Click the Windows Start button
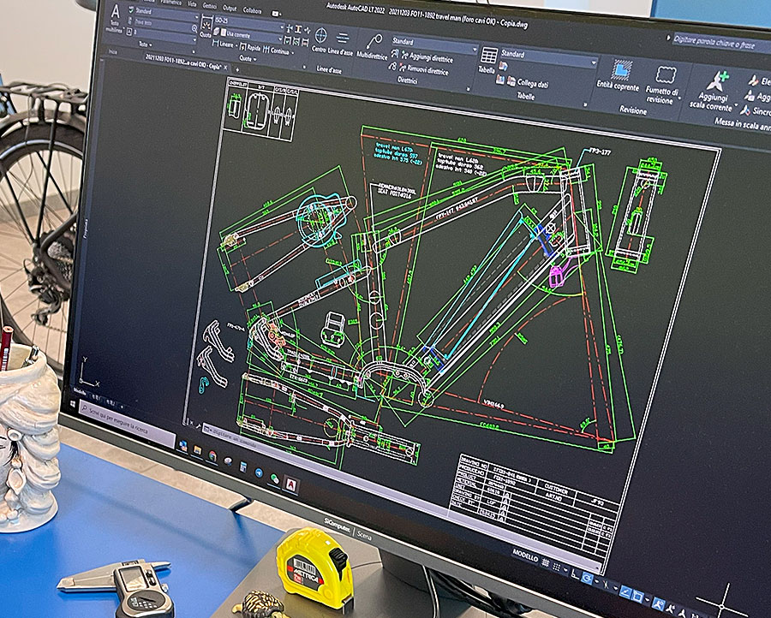Viewport: 771px width, 618px height. coord(75,403)
